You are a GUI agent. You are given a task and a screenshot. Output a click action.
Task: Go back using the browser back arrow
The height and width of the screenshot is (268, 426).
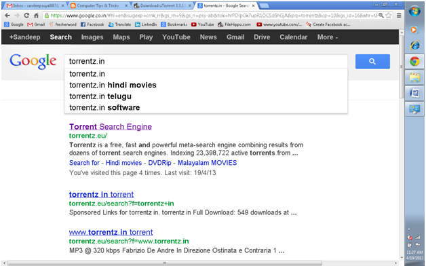(7, 16)
